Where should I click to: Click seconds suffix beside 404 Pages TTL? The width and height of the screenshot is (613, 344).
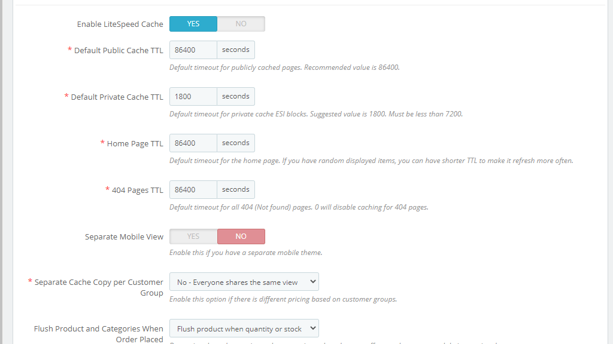236,189
